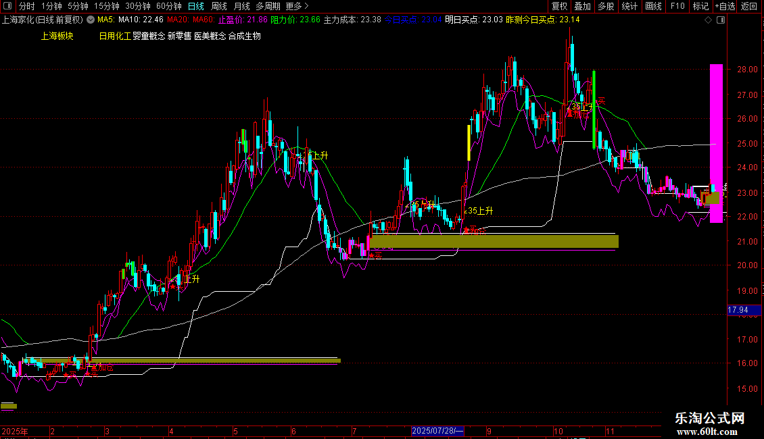Click the MA10: 22.46 value
Viewport: 764px width, 439px height.
[x=141, y=20]
